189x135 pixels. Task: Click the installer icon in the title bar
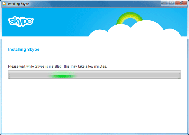pos(4,4)
